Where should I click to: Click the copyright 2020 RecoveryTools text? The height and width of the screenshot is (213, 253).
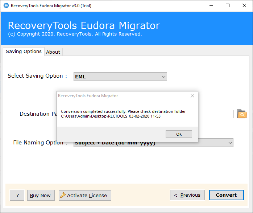pyautogui.click(x=75, y=34)
